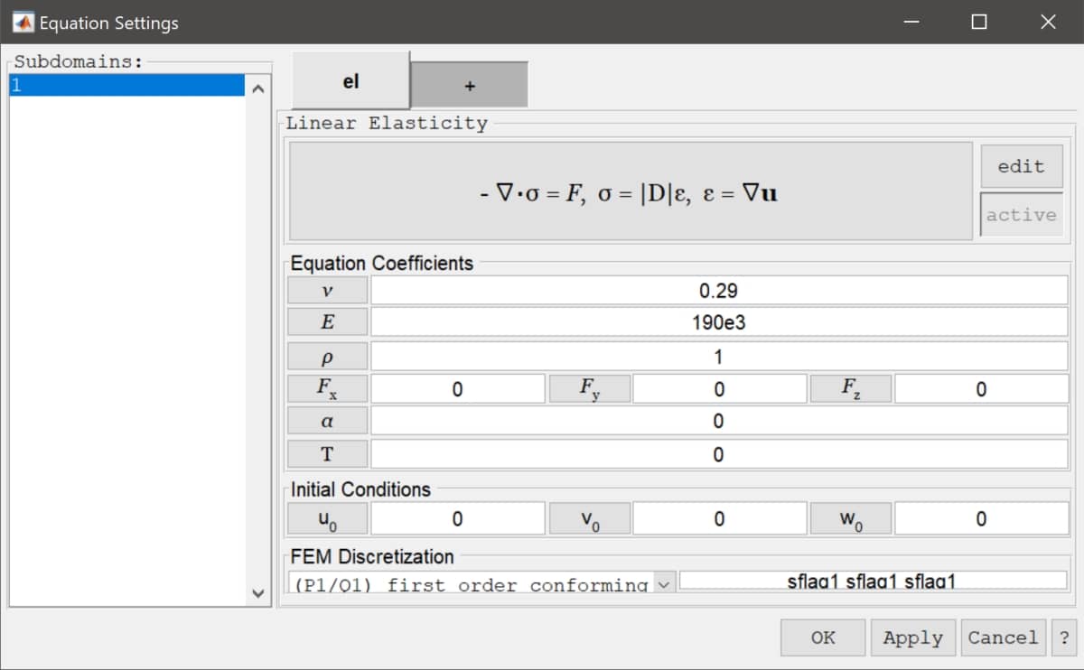Screen dimensions: 1084x670
Task: Edit the u0 initial value field
Action: (458, 518)
